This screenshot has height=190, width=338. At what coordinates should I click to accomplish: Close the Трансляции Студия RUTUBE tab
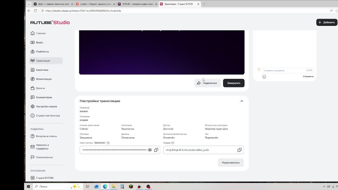[198, 4]
